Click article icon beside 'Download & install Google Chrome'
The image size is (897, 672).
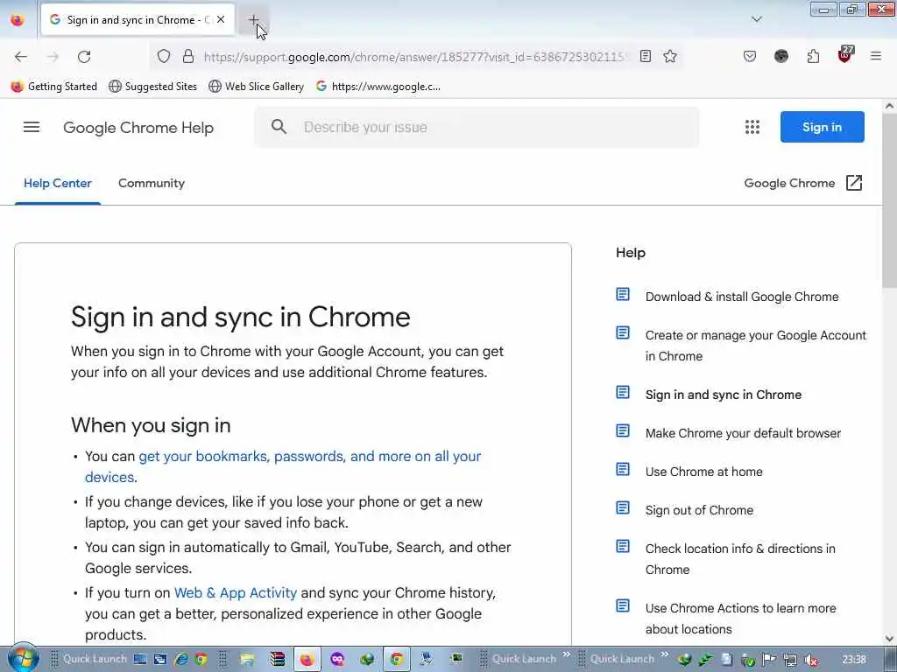pos(623,294)
